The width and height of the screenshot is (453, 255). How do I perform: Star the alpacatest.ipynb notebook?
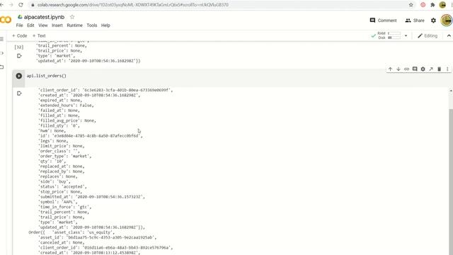72,17
